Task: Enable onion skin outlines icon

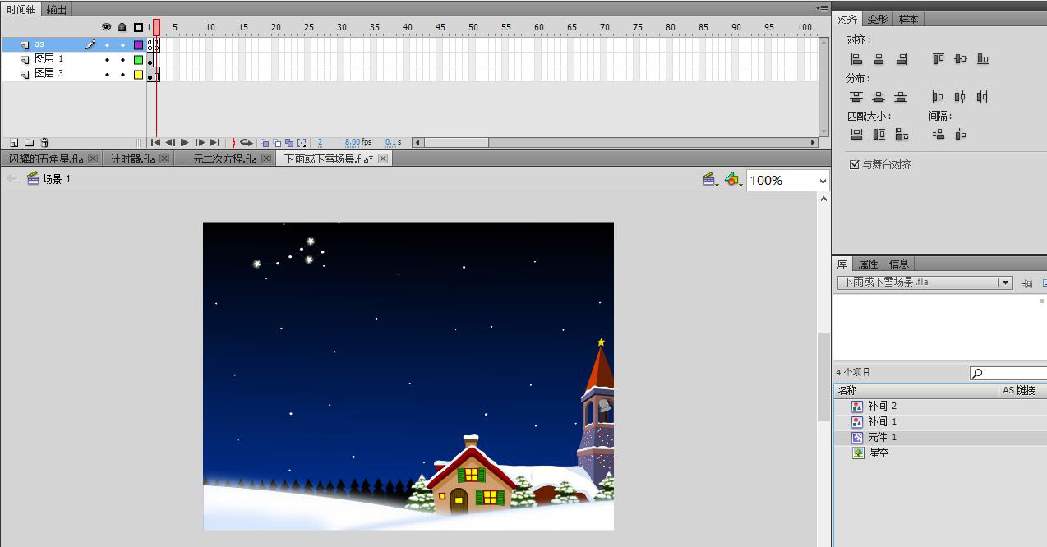Action: coord(277,143)
